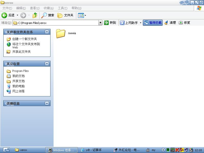Click the 12:10 tray clock

pyautogui.click(x=198, y=150)
